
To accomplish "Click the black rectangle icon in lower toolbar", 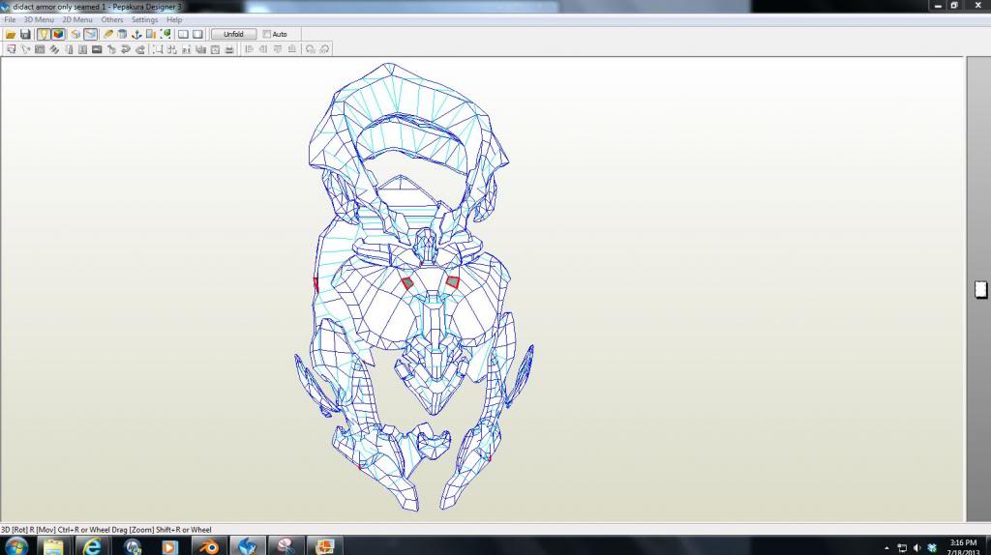I will pos(97,49).
